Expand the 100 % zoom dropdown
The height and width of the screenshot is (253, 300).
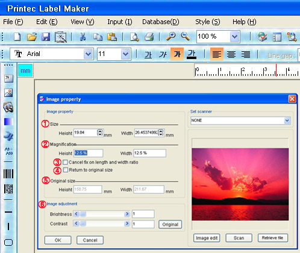coord(234,37)
